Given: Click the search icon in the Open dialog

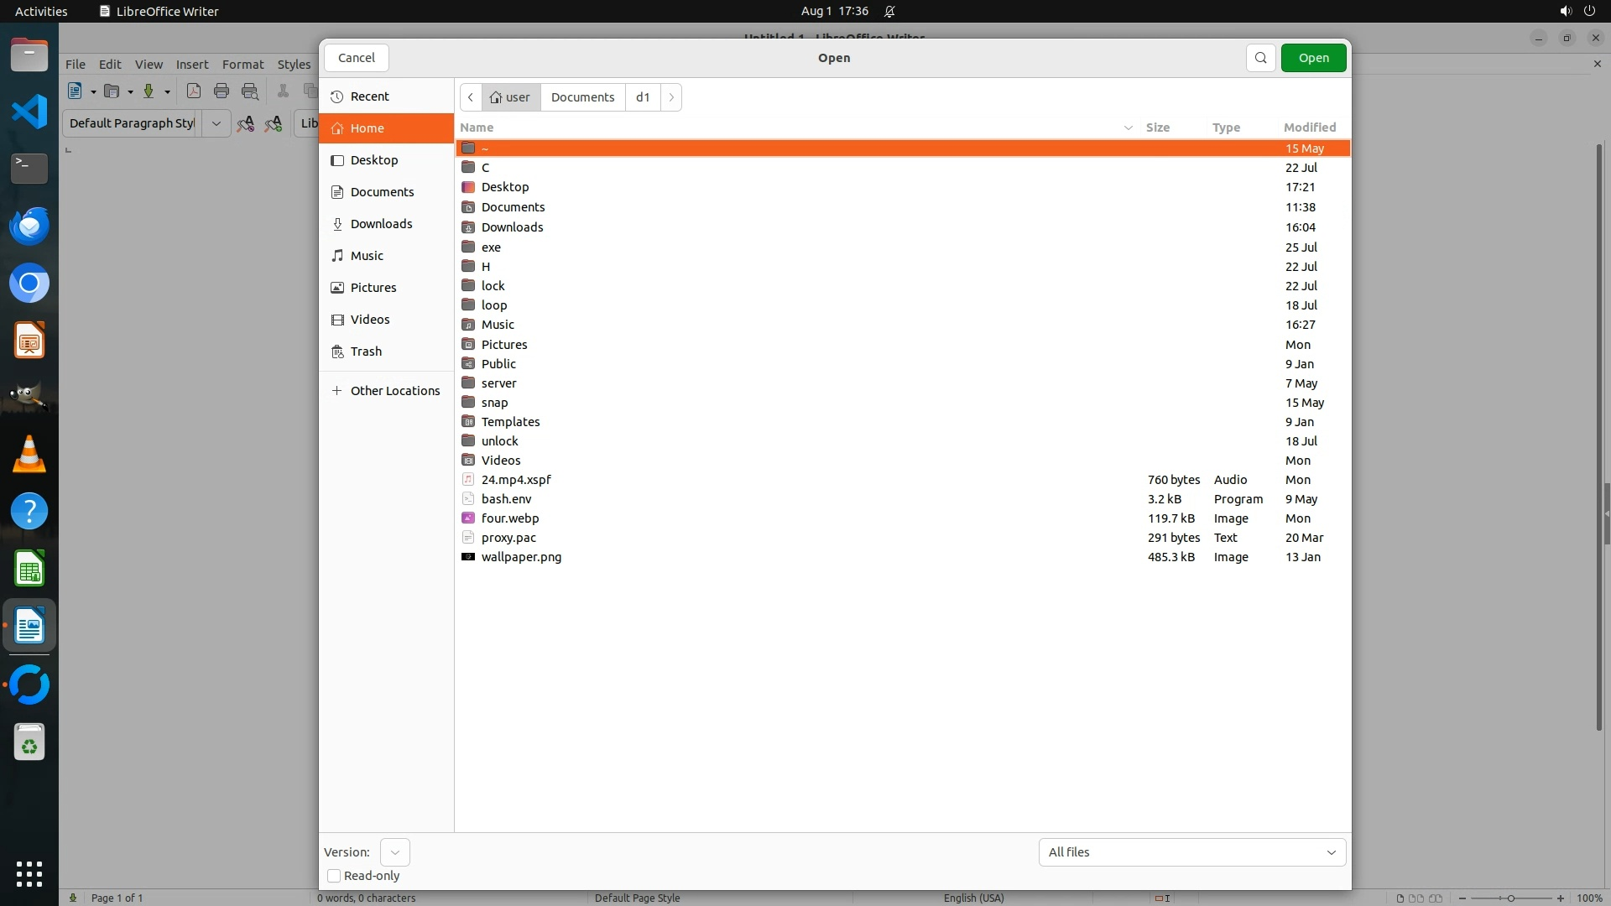Looking at the screenshot, I should pos(1260,58).
